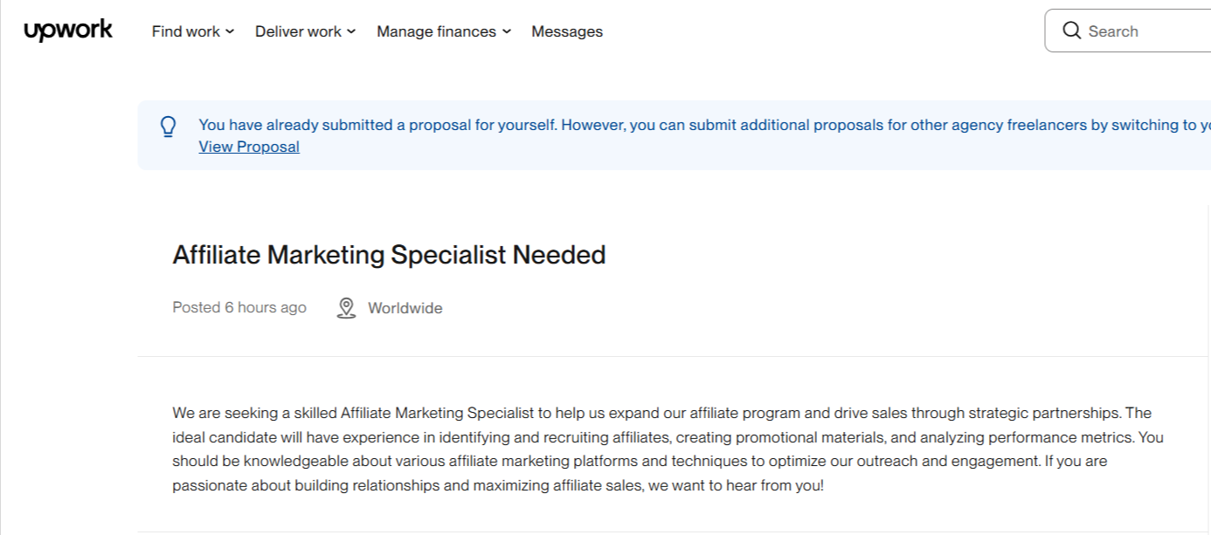Click the Affiliate Marketing Specialist Needed title

click(389, 255)
